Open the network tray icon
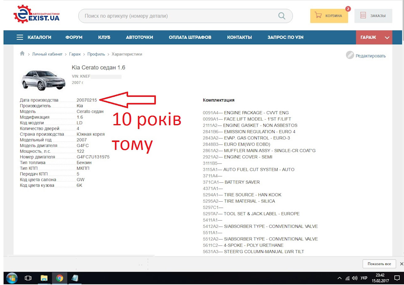Viewport: 404px width, 285px height. click(348, 278)
